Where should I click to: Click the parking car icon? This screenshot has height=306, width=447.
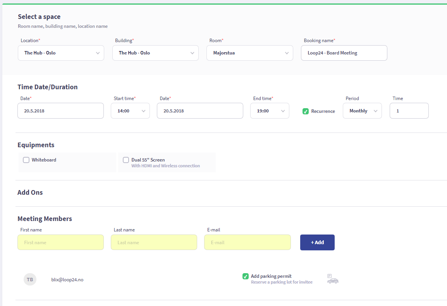[332, 279]
